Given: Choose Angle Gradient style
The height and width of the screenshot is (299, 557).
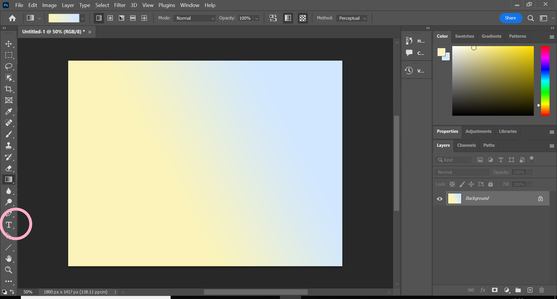Looking at the screenshot, I should [122, 18].
